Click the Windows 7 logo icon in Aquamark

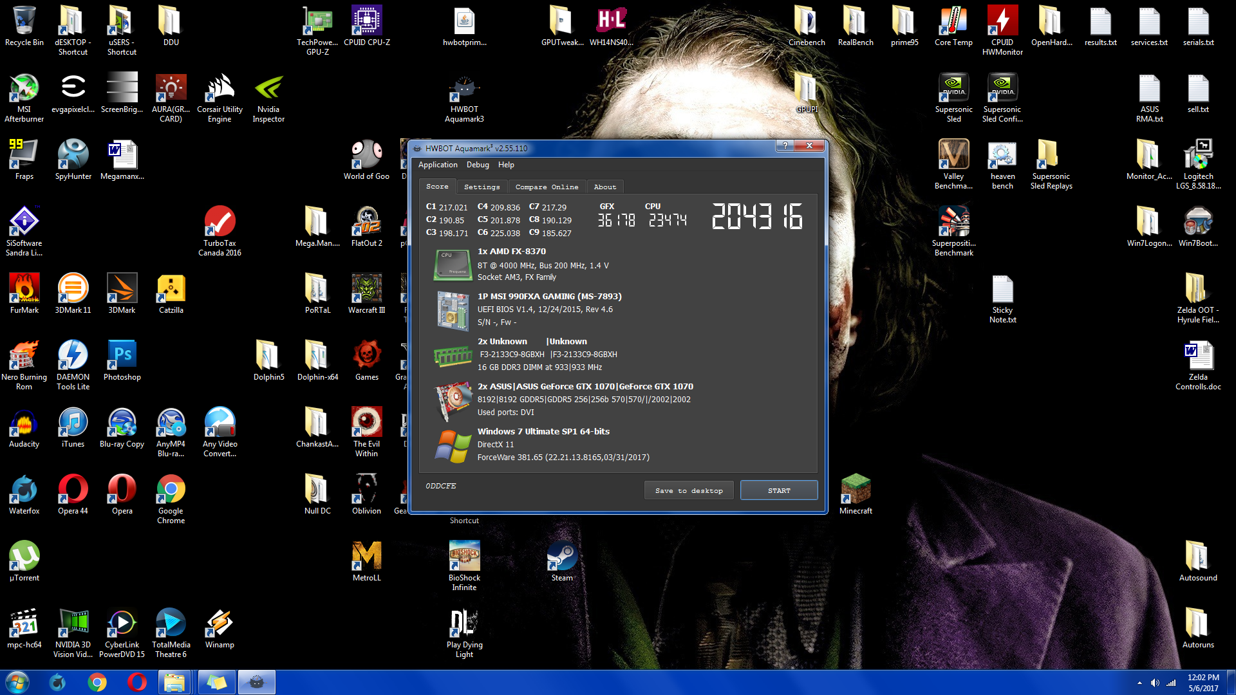tap(453, 446)
